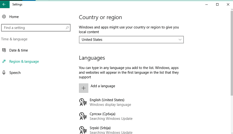
Task: Select the Speech microphone icon
Action: (x=4, y=72)
